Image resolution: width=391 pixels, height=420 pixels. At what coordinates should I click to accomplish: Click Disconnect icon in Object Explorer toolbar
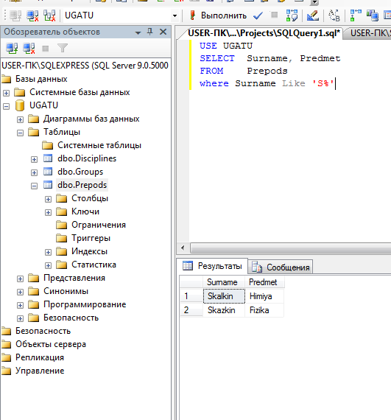click(29, 48)
